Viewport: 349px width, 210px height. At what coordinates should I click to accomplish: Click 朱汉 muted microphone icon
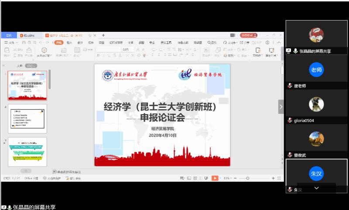pyautogui.click(x=290, y=190)
